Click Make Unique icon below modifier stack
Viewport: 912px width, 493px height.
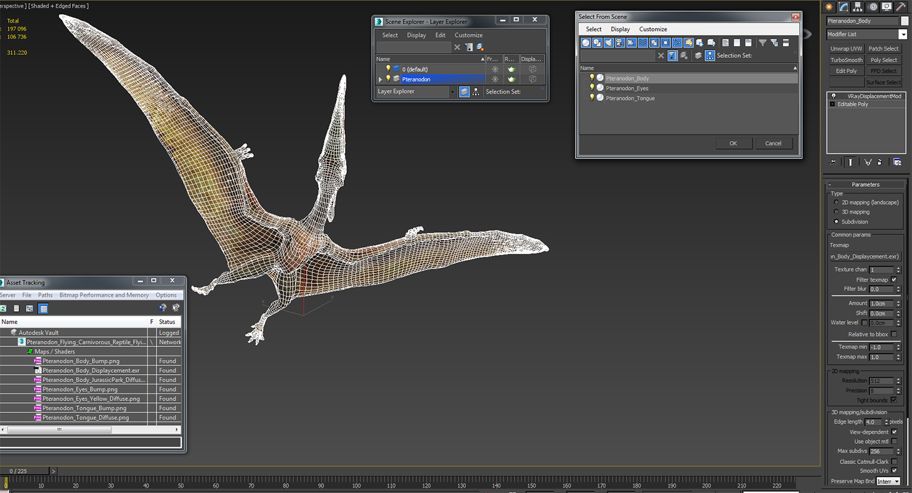click(x=868, y=162)
